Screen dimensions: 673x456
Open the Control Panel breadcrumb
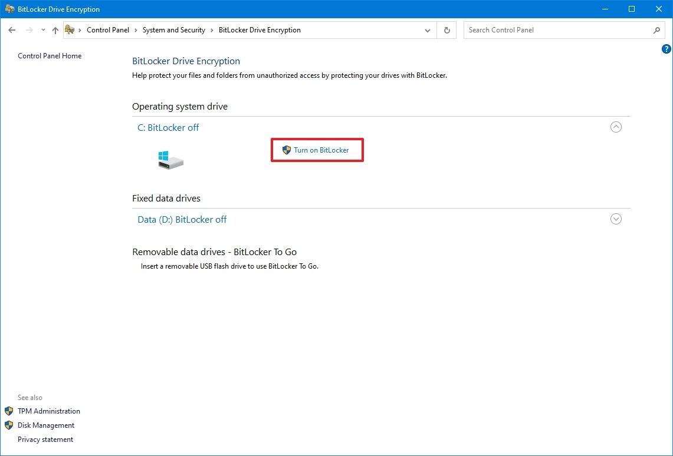tap(108, 30)
